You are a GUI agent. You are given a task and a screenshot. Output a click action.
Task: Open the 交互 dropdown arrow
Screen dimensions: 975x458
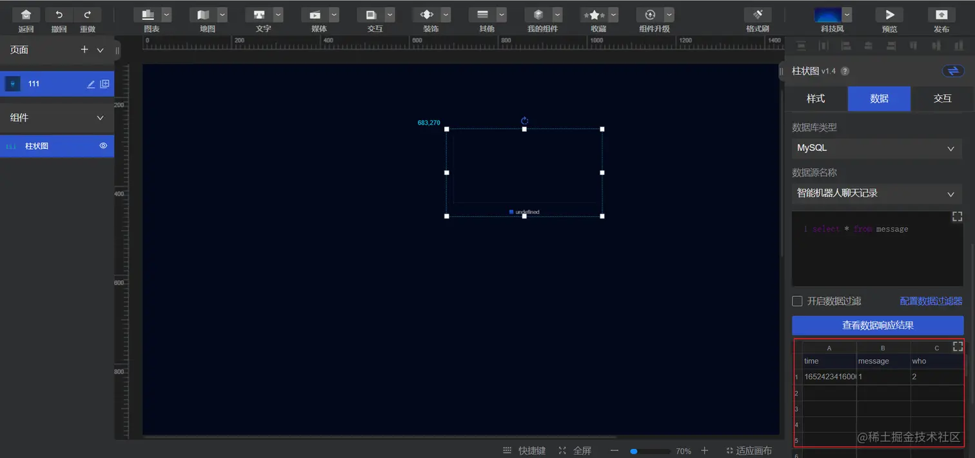390,14
